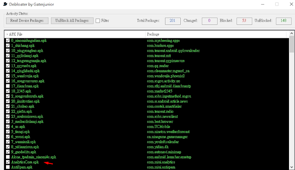Close the Debloater window
Viewport: 295px width, 170px height.
pos(291,4)
